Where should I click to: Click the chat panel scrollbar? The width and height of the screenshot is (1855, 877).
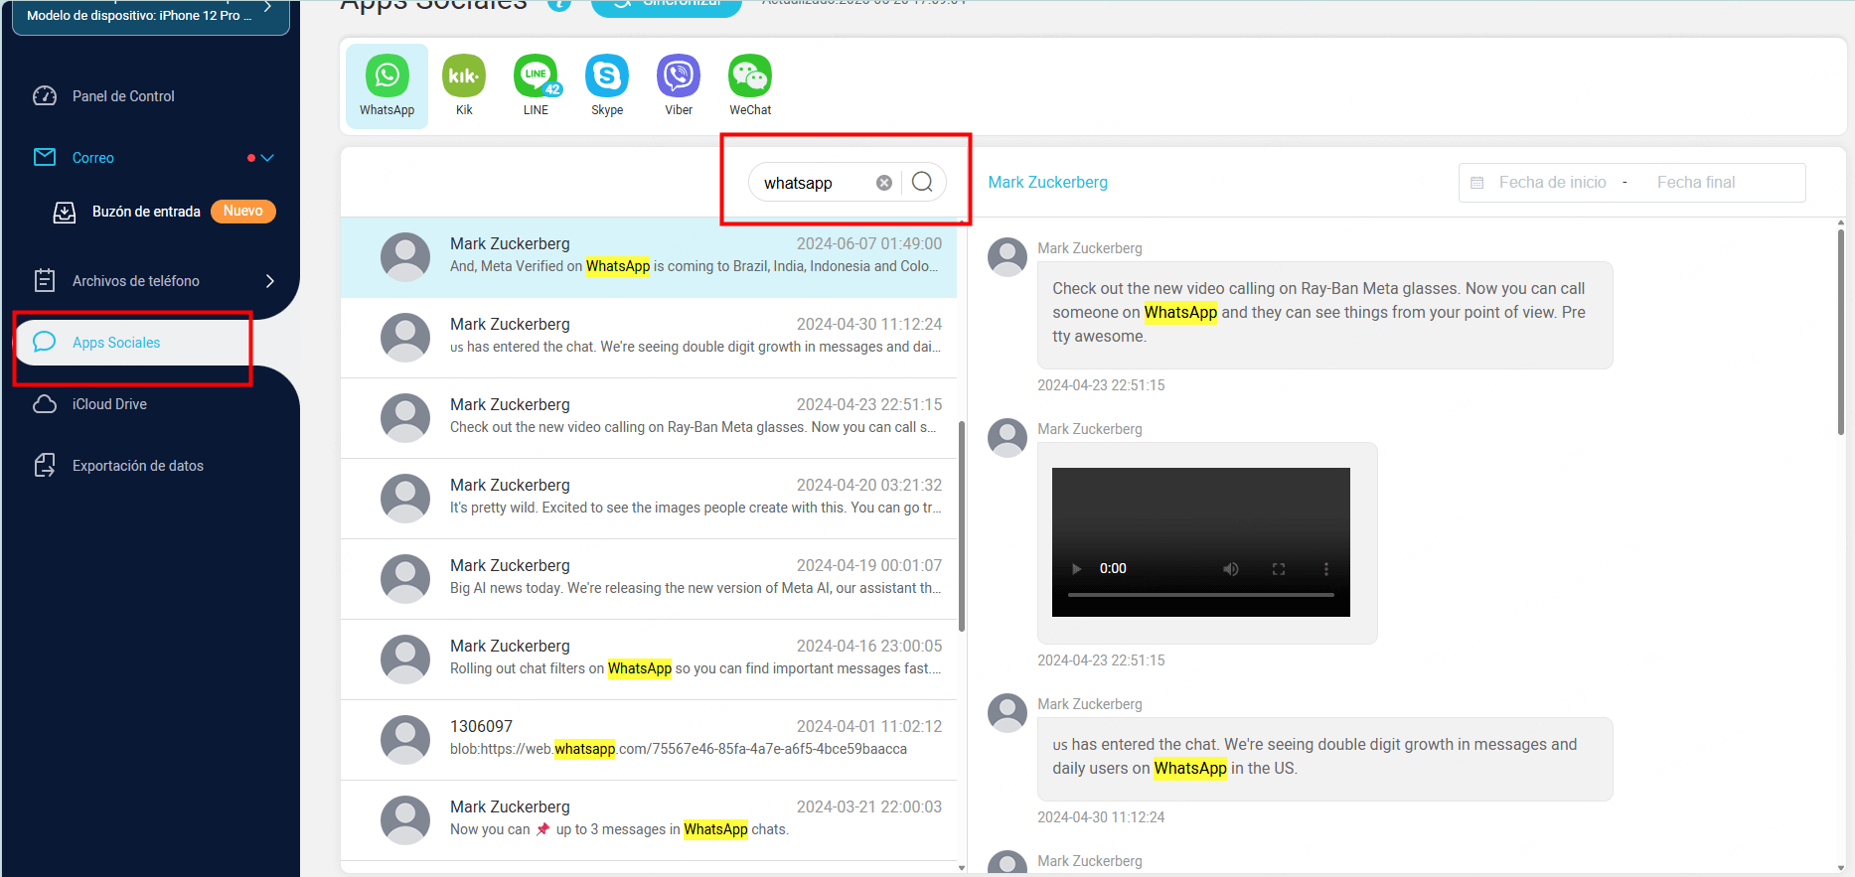1840,332
